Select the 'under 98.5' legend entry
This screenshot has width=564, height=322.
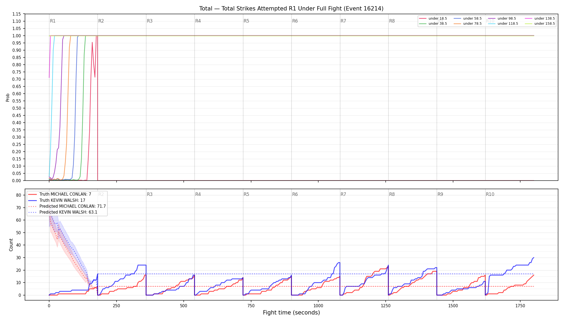point(502,19)
